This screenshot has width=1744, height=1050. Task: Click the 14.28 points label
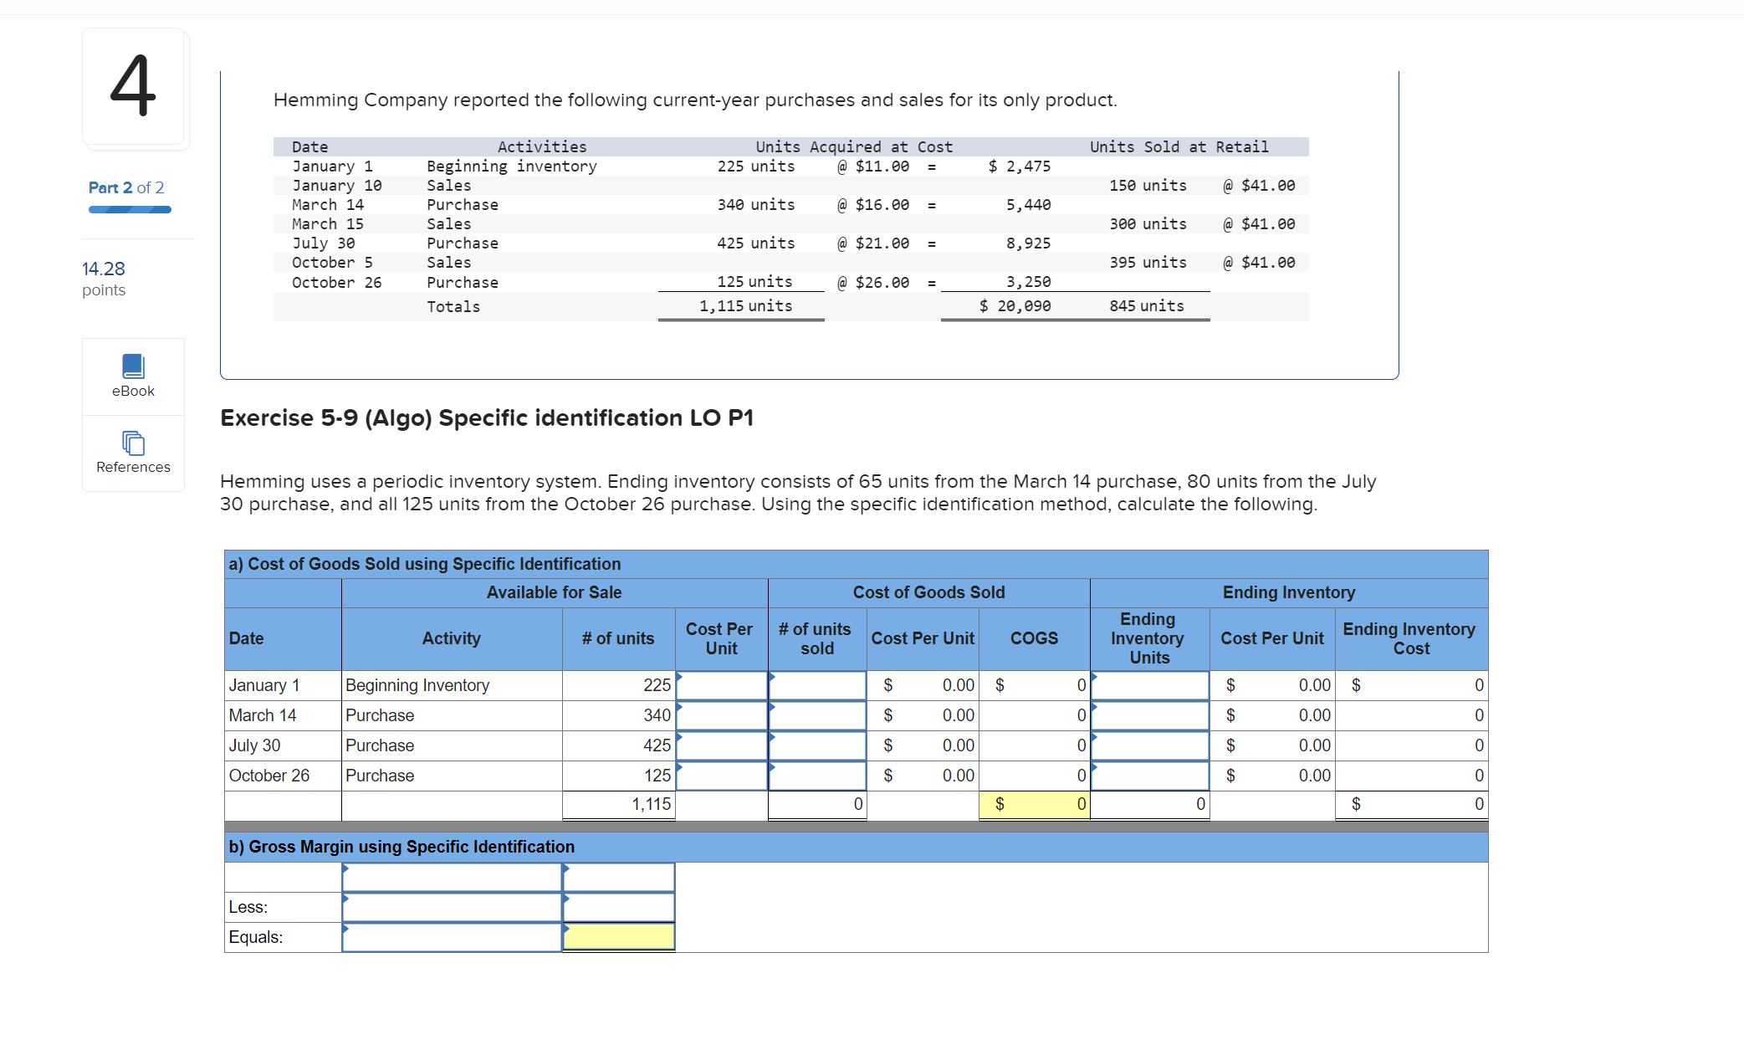(104, 279)
